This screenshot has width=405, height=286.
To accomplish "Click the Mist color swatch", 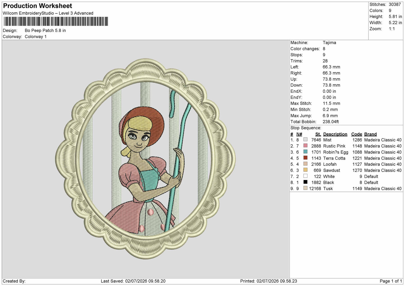I will pyautogui.click(x=306, y=139).
